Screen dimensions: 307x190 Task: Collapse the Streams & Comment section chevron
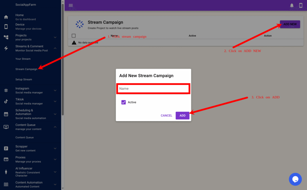click(55, 48)
